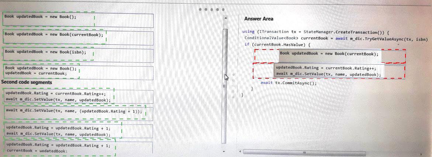Click the answer area horizontal scrollbar thumb
This screenshot has height=157, width=432.
(x=305, y=152)
